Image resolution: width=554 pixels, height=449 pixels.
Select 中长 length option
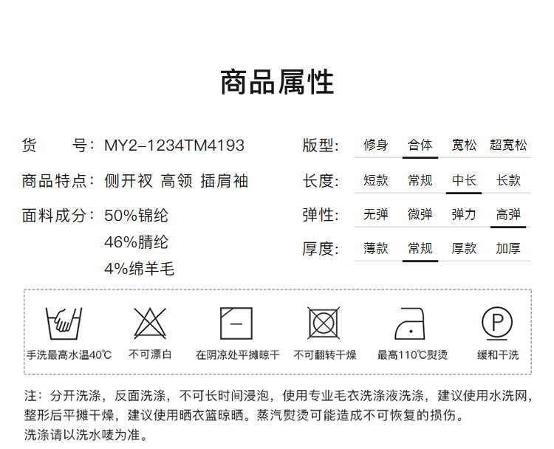[x=464, y=180]
